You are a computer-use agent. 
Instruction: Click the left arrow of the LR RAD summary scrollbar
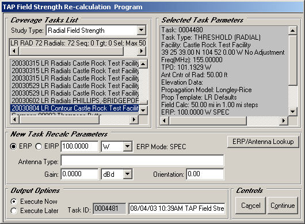pos(14,51)
